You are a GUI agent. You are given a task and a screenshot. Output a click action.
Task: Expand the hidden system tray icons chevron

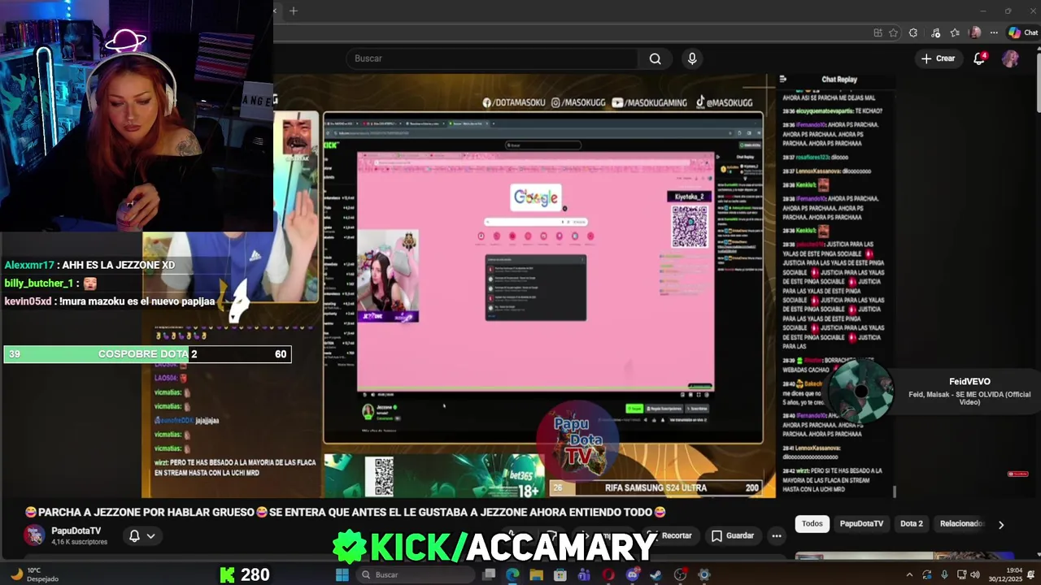click(x=909, y=574)
